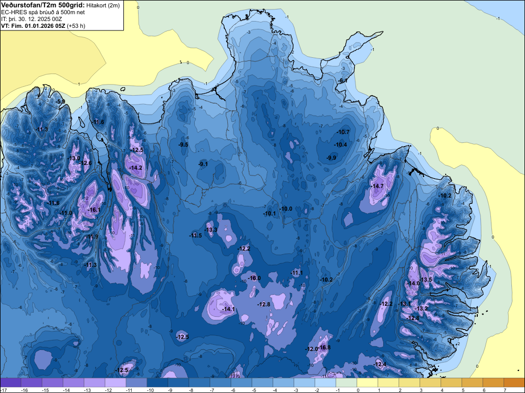Click the legend swatch between -14 and -13
525x393 pixels.
click(73, 382)
